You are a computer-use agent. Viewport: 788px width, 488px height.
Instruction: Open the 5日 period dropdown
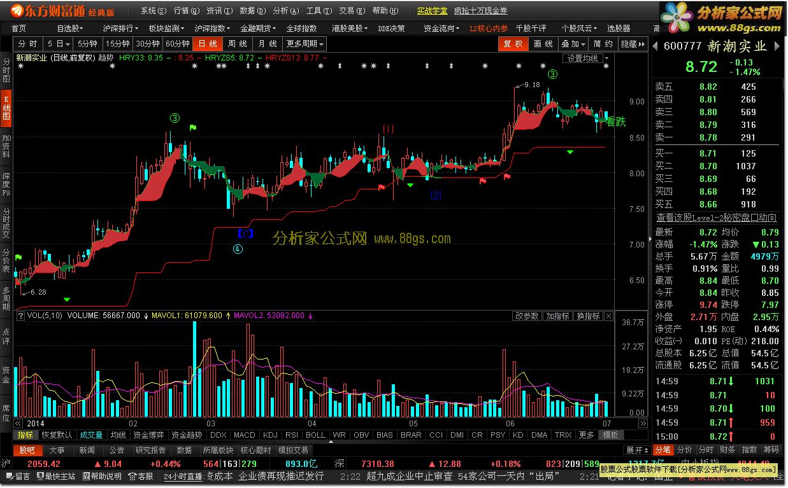58,44
